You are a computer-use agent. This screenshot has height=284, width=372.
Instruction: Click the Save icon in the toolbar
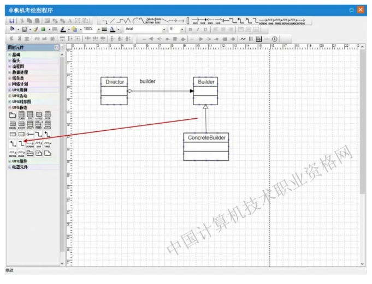point(12,21)
